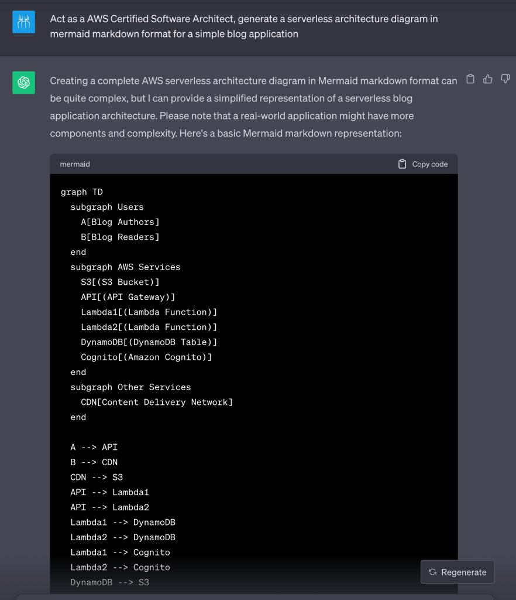The image size is (516, 600).
Task: Click the assistant's intro response paragraph
Action: coord(253,107)
